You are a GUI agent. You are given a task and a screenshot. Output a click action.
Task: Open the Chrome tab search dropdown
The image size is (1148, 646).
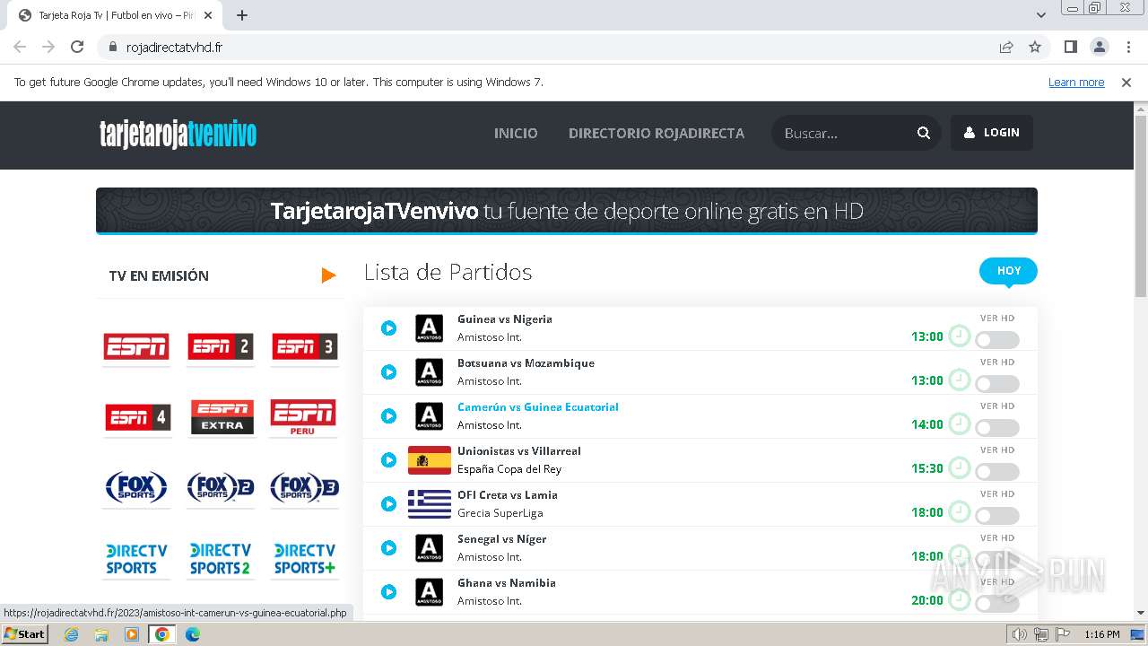[1041, 15]
